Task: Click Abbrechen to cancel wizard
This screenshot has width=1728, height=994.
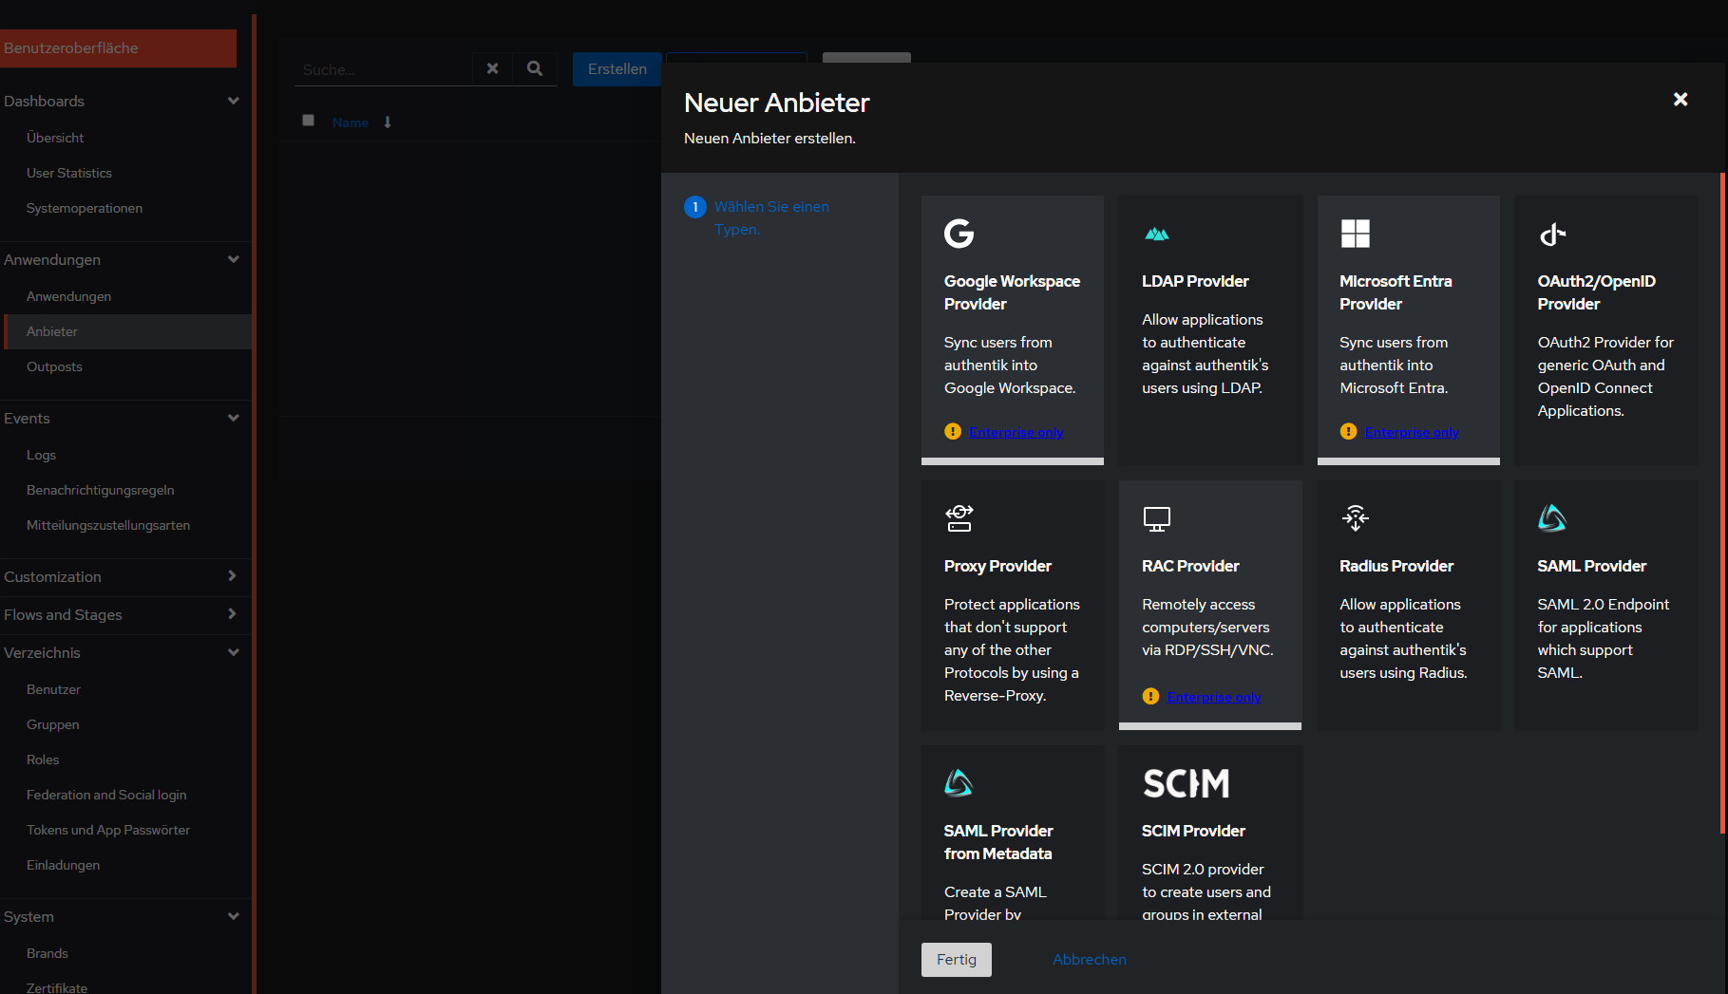Action: 1090,960
